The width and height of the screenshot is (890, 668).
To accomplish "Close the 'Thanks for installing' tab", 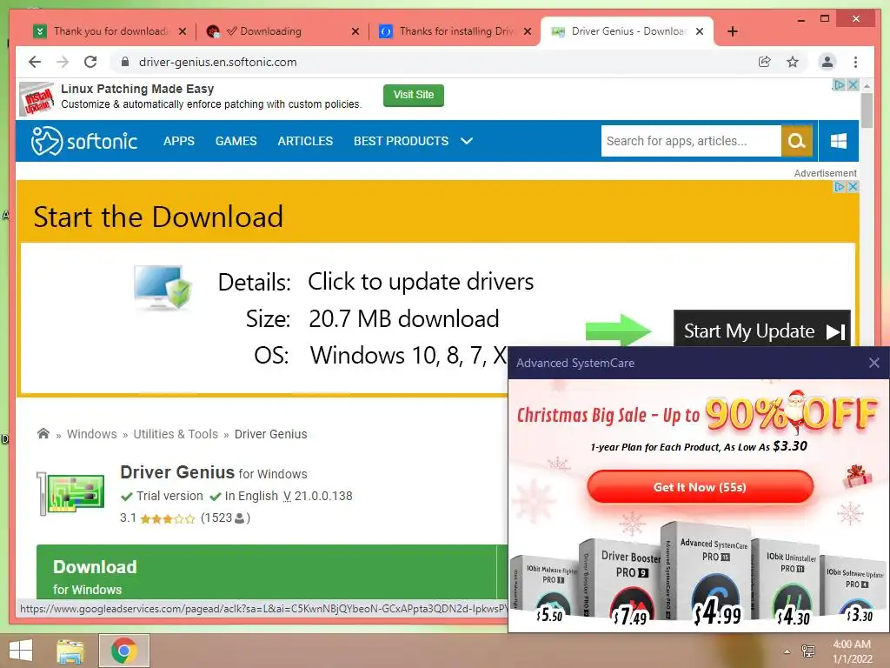I will tap(528, 31).
